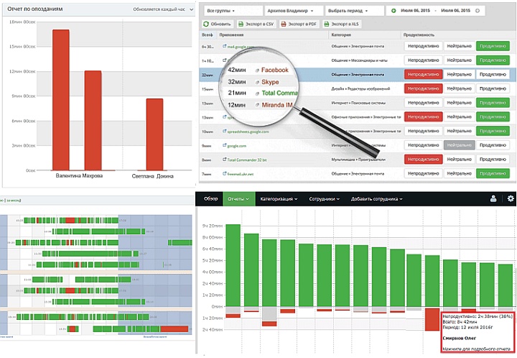Set Total Commander 32 bit row to Нейтрально
Image resolution: width=517 pixels, height=358 pixels.
(460, 160)
